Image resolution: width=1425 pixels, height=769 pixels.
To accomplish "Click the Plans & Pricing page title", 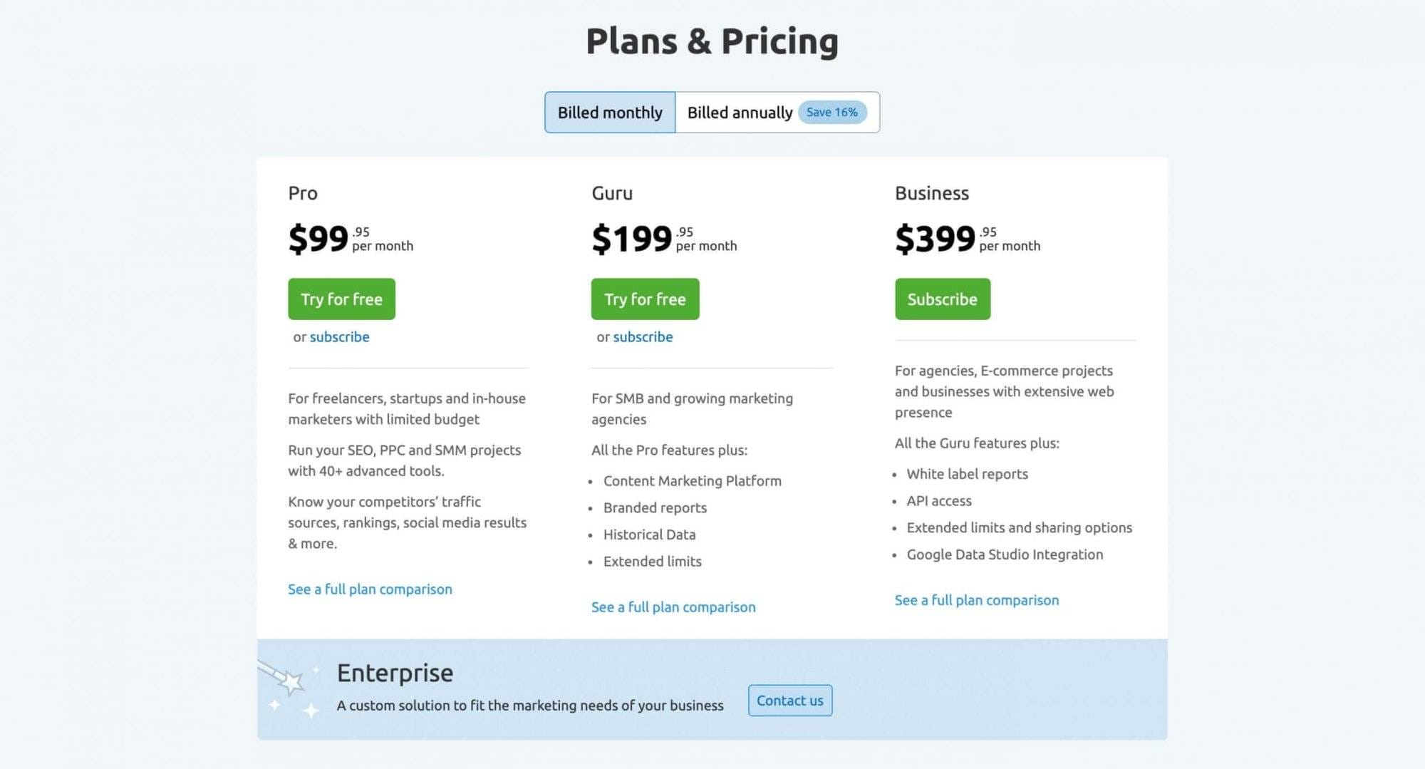I will pos(712,41).
